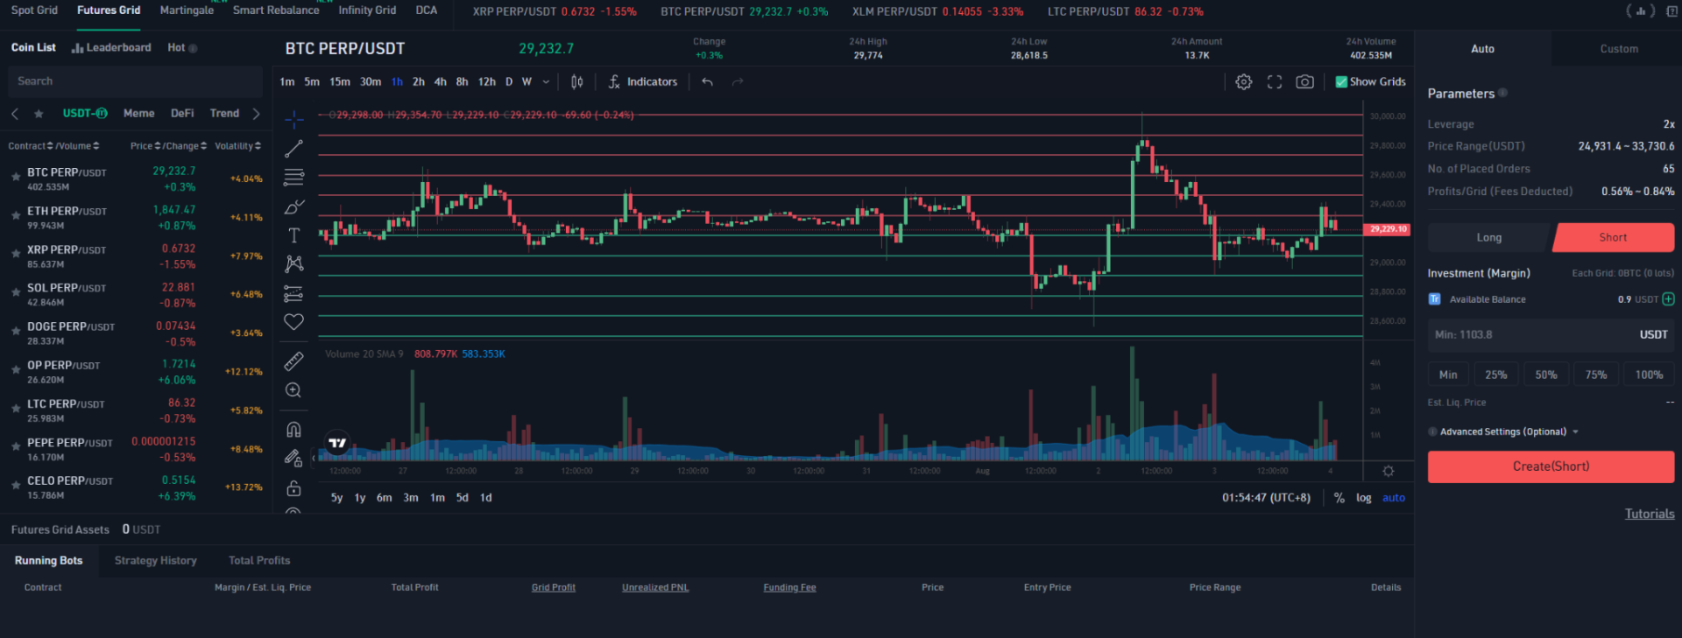Redo chart action
The height and width of the screenshot is (638, 1682).
(738, 81)
